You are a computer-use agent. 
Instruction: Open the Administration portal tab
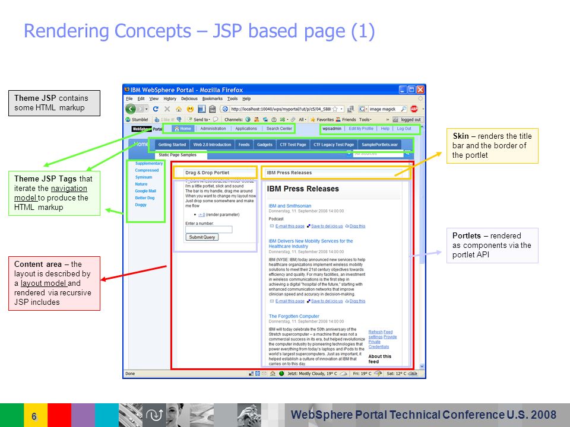(x=213, y=129)
